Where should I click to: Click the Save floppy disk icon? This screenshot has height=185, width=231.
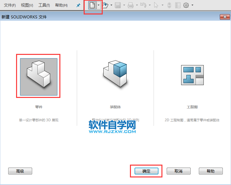pos(118,5)
